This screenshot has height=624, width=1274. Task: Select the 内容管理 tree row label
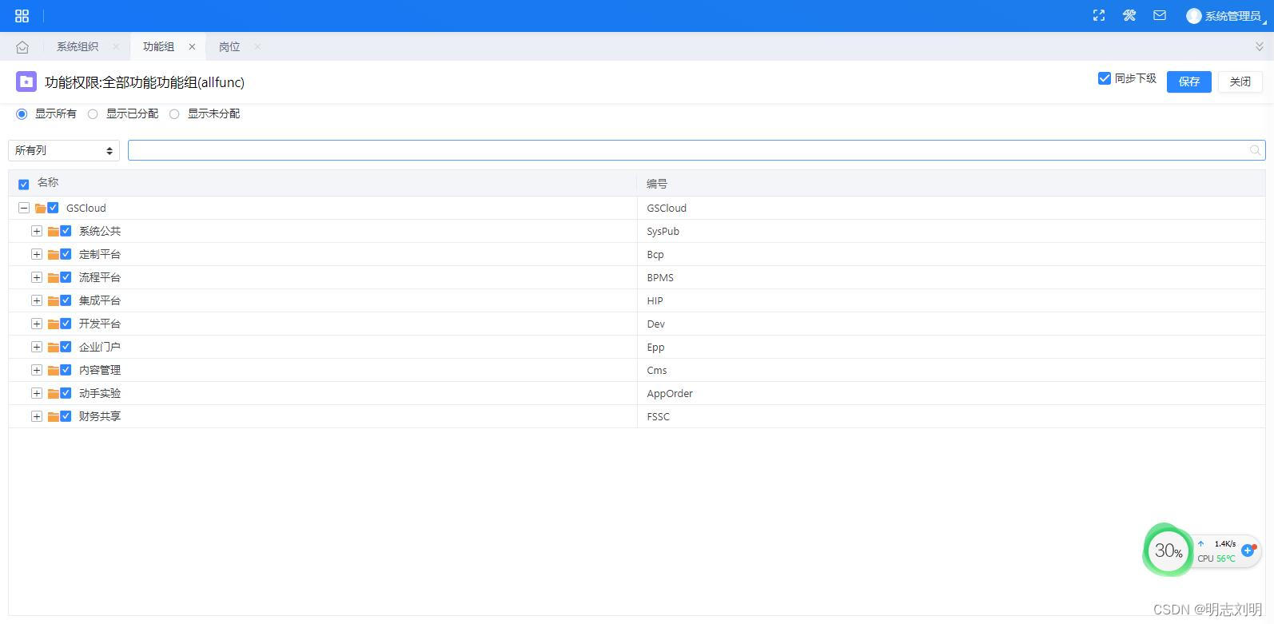click(100, 370)
